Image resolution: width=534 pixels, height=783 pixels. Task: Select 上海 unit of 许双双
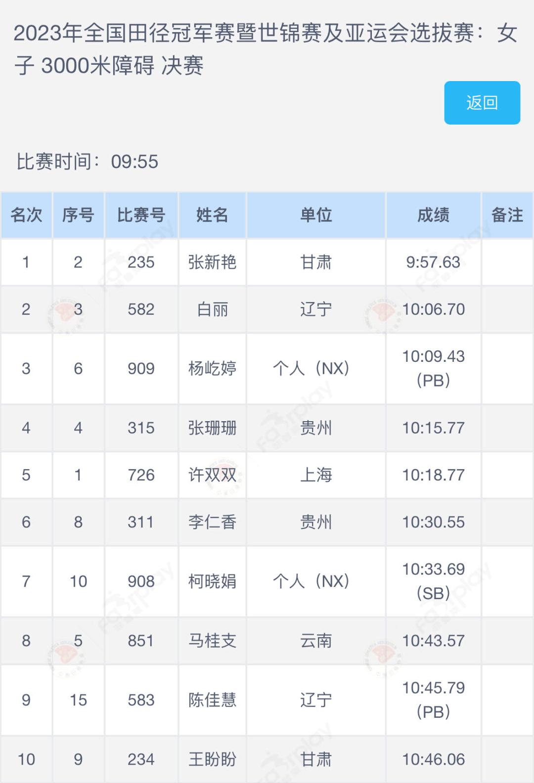[316, 475]
